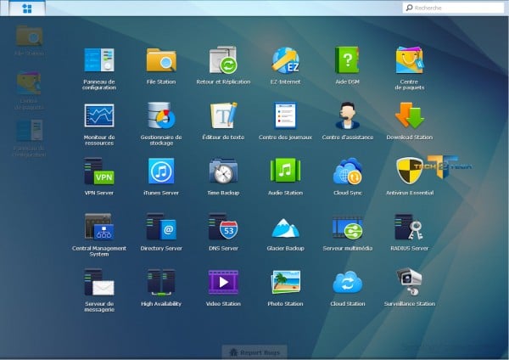The image size is (509, 360).
Task: Launch Cloud Sync
Action: pos(348,172)
